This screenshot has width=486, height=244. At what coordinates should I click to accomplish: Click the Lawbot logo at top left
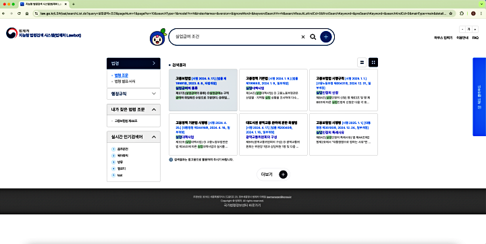43,33
